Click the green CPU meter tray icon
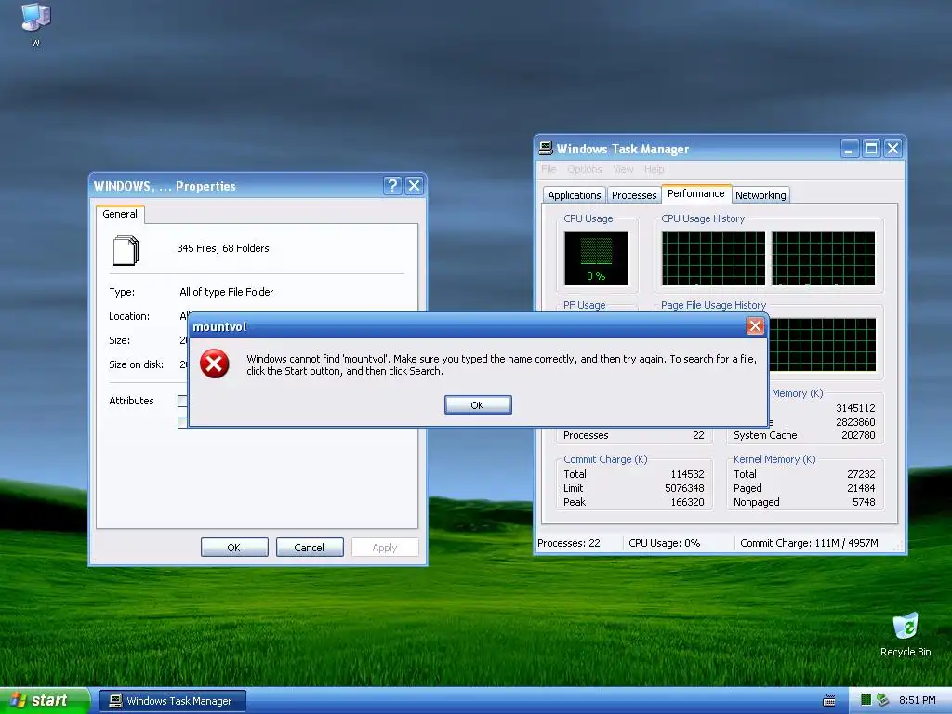The height and width of the screenshot is (714, 952). point(866,700)
